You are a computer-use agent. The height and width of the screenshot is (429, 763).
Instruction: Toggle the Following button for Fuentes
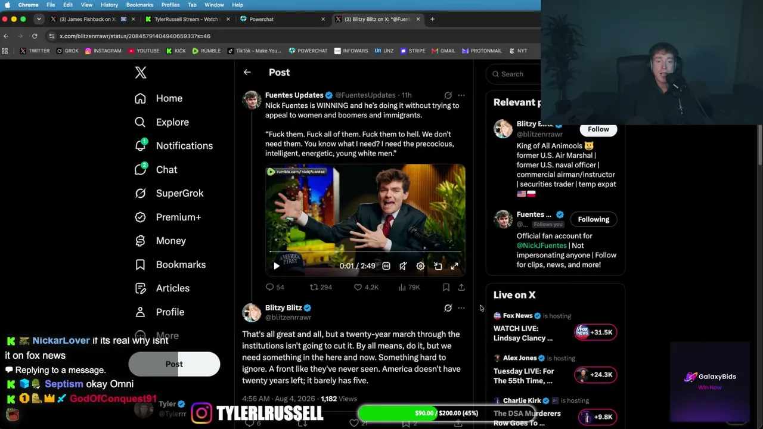click(594, 219)
